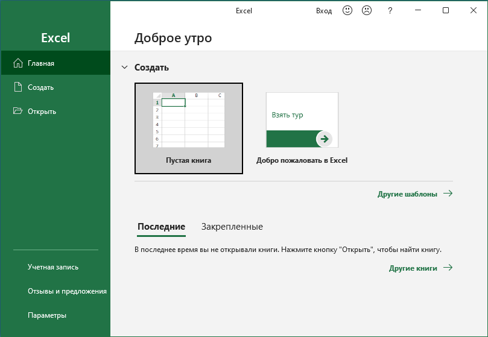Click the Вход sign-in button

click(324, 10)
